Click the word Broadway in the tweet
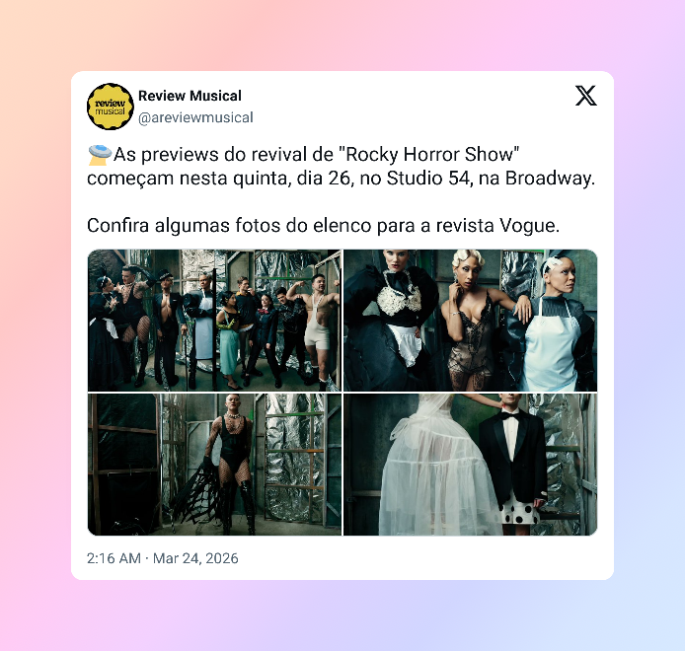The width and height of the screenshot is (685, 651). click(550, 179)
